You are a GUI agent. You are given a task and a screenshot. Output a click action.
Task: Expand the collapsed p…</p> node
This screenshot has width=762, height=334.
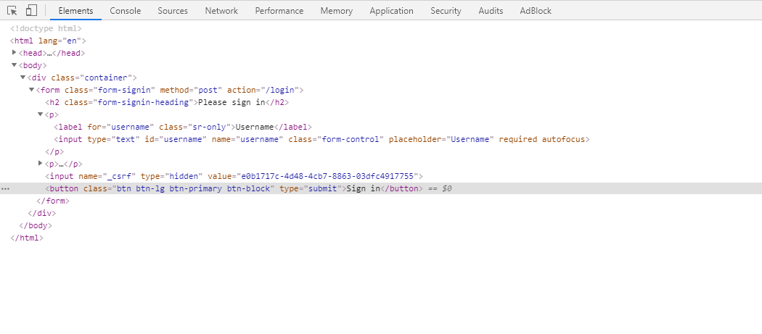pos(41,163)
